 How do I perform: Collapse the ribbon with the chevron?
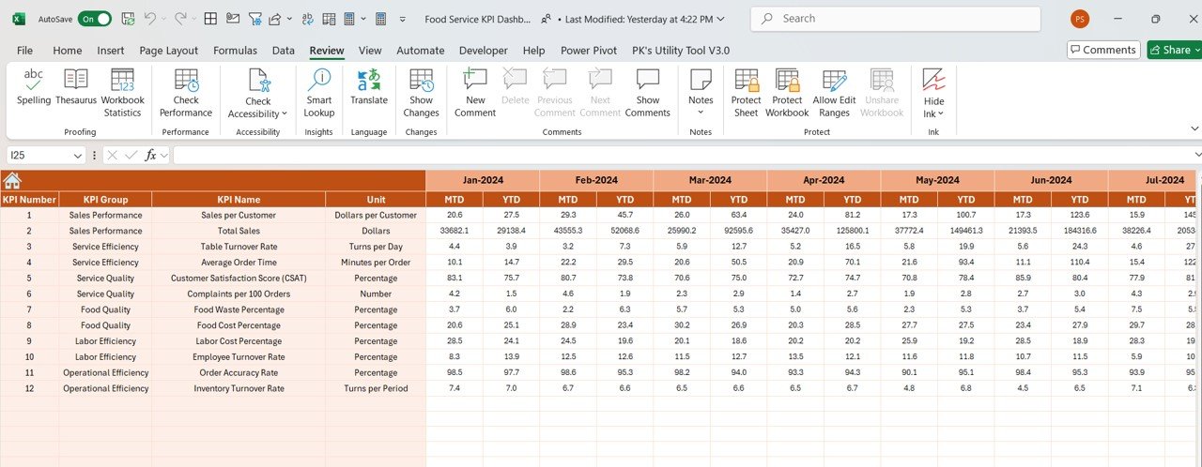tap(1194, 128)
